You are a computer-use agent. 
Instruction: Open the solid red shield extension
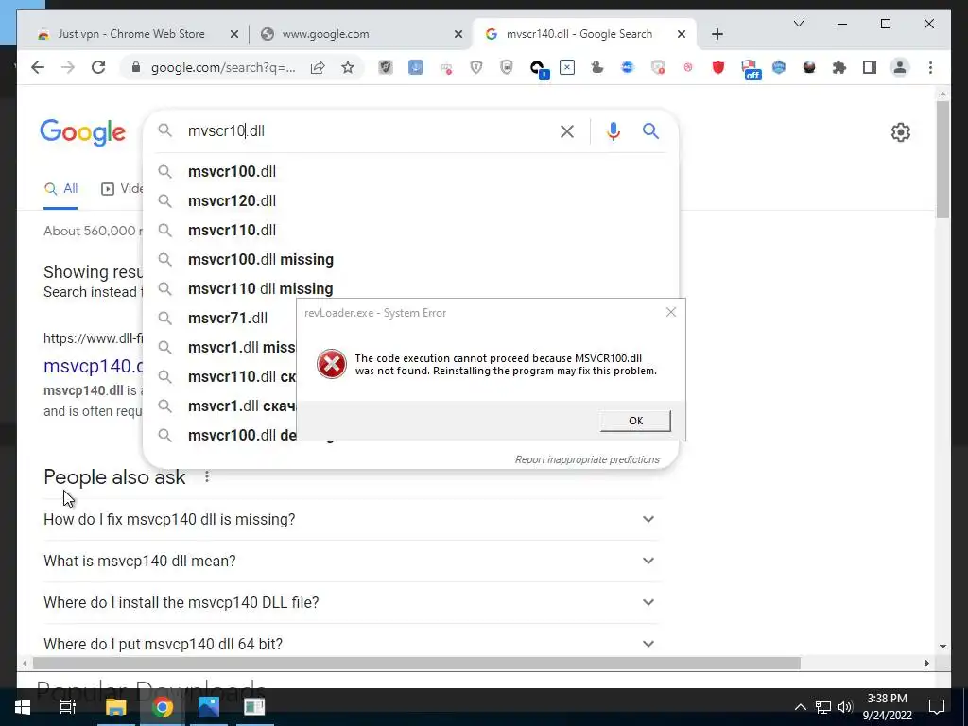[x=718, y=67]
